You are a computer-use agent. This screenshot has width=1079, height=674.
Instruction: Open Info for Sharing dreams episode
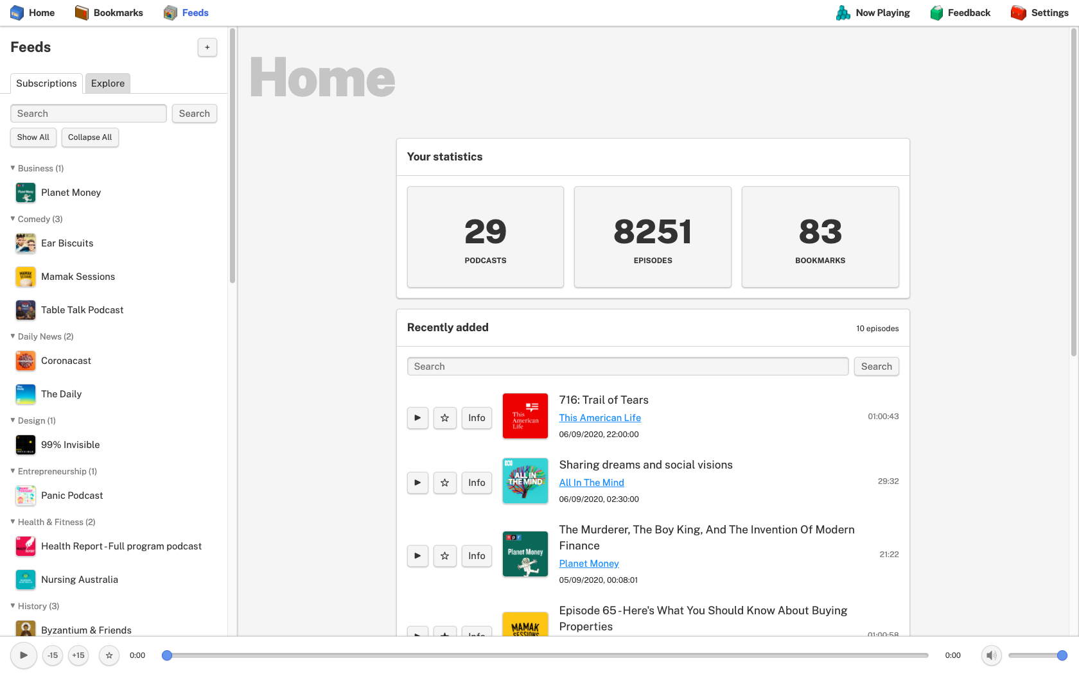(477, 483)
